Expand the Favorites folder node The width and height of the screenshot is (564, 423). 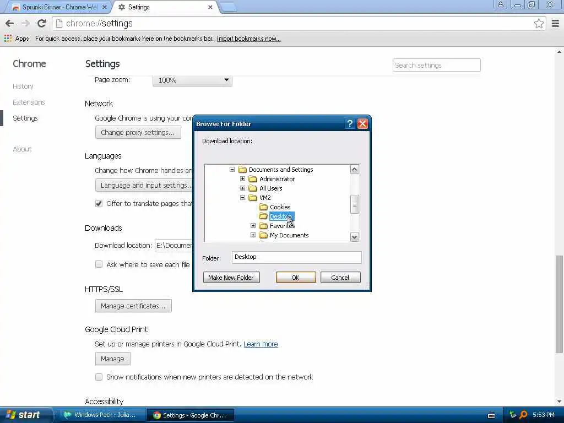[x=253, y=225]
